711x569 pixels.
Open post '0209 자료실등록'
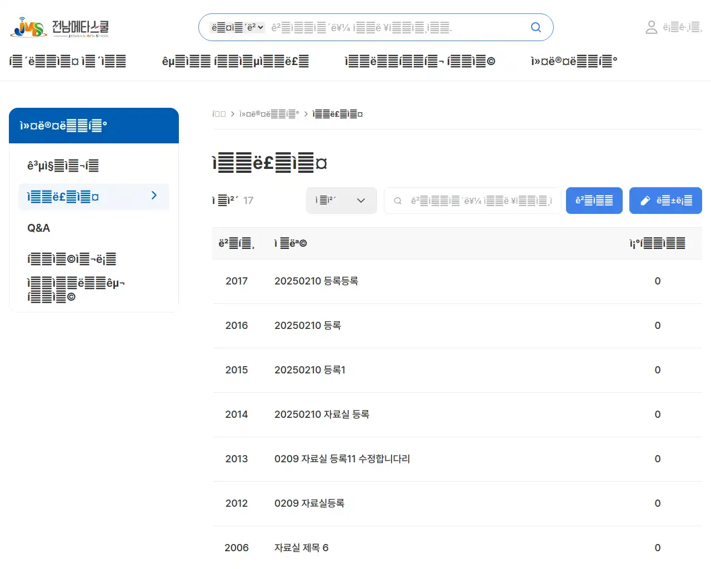point(309,503)
